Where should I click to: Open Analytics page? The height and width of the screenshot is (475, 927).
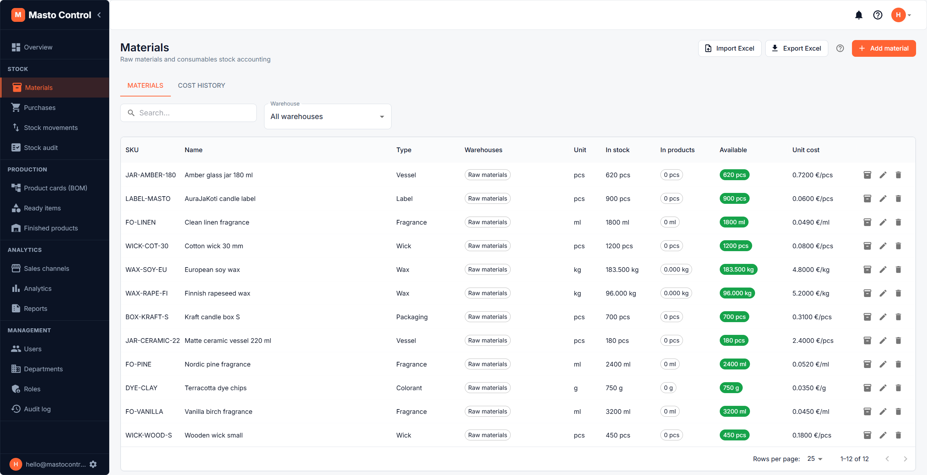point(55,289)
